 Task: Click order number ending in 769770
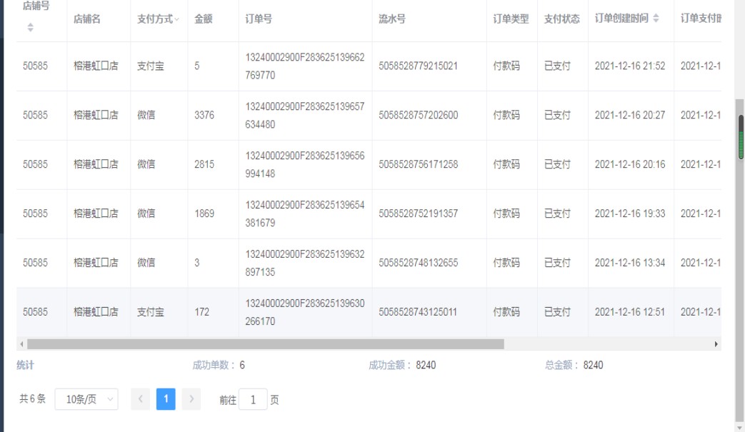pyautogui.click(x=304, y=66)
